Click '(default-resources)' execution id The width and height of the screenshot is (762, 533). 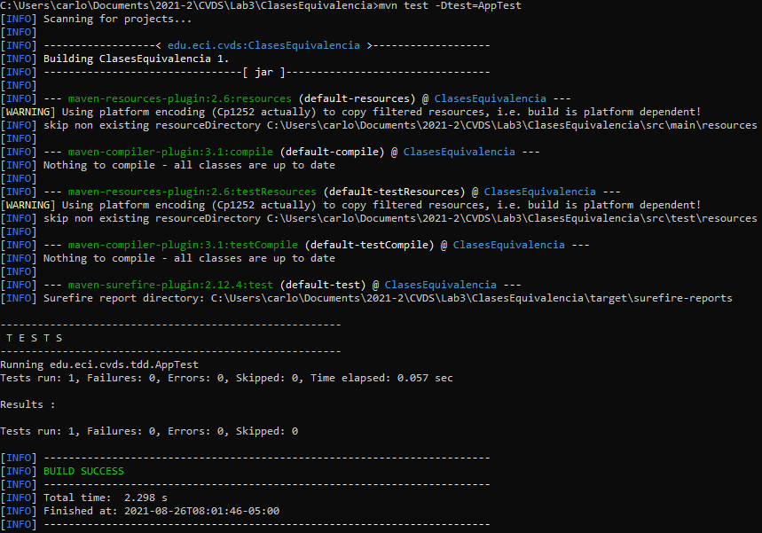[x=357, y=98]
